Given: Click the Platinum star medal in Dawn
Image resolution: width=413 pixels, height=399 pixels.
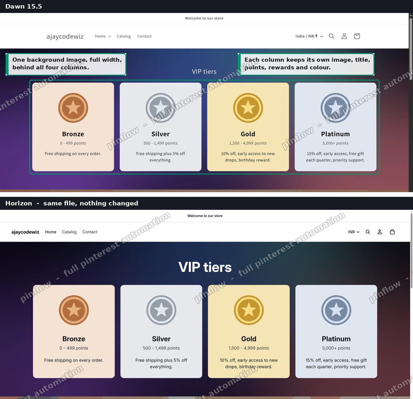Looking at the screenshot, I should 335,108.
